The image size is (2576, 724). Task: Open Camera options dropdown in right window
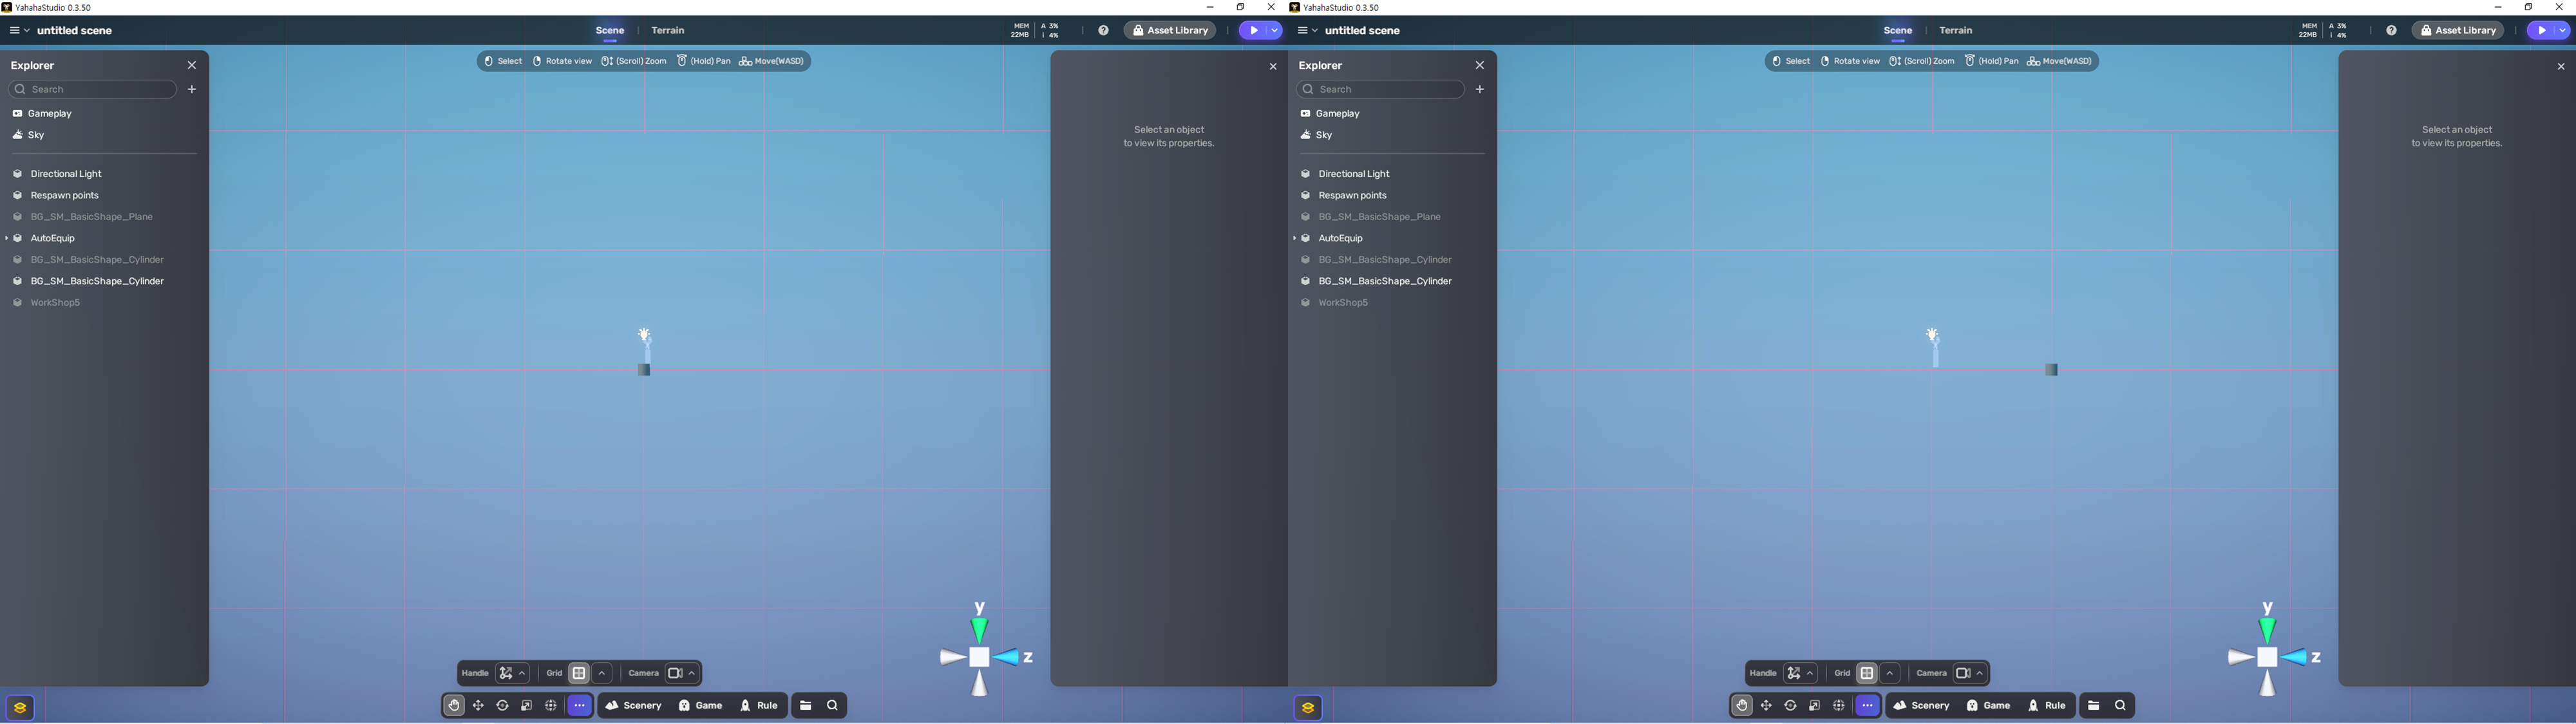click(1980, 674)
